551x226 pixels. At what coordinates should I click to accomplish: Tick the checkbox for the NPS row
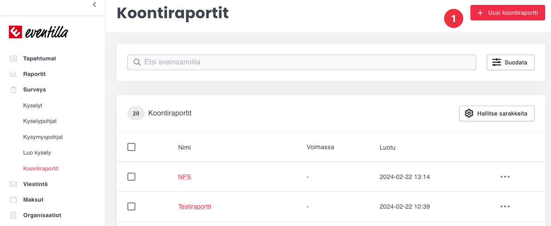click(131, 177)
